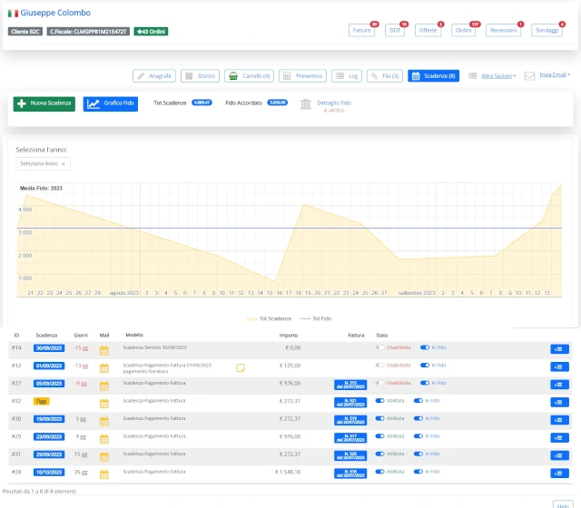Switch to the Anagrafe tab

point(154,76)
